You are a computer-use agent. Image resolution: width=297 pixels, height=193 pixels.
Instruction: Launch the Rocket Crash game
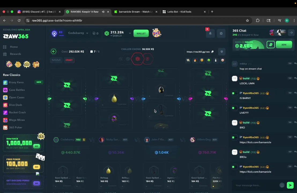click(x=17, y=112)
